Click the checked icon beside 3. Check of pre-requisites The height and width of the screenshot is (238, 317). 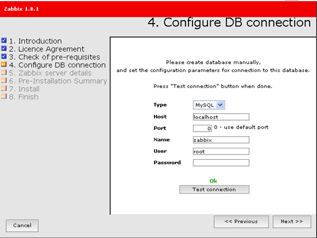pyautogui.click(x=4, y=56)
